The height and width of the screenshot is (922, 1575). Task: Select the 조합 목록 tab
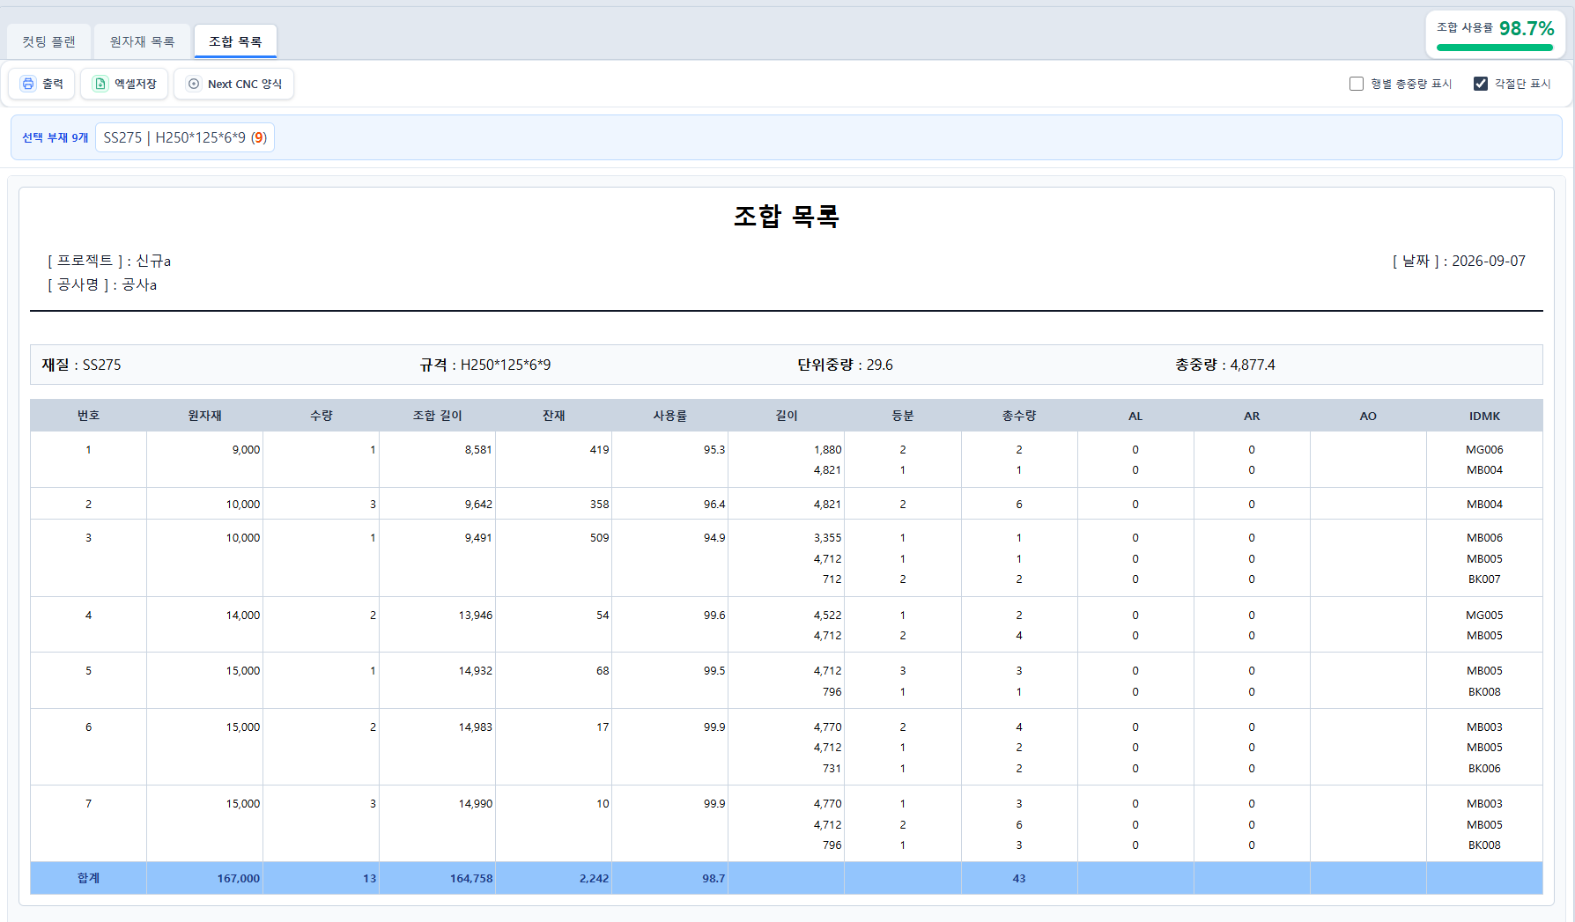pyautogui.click(x=235, y=41)
